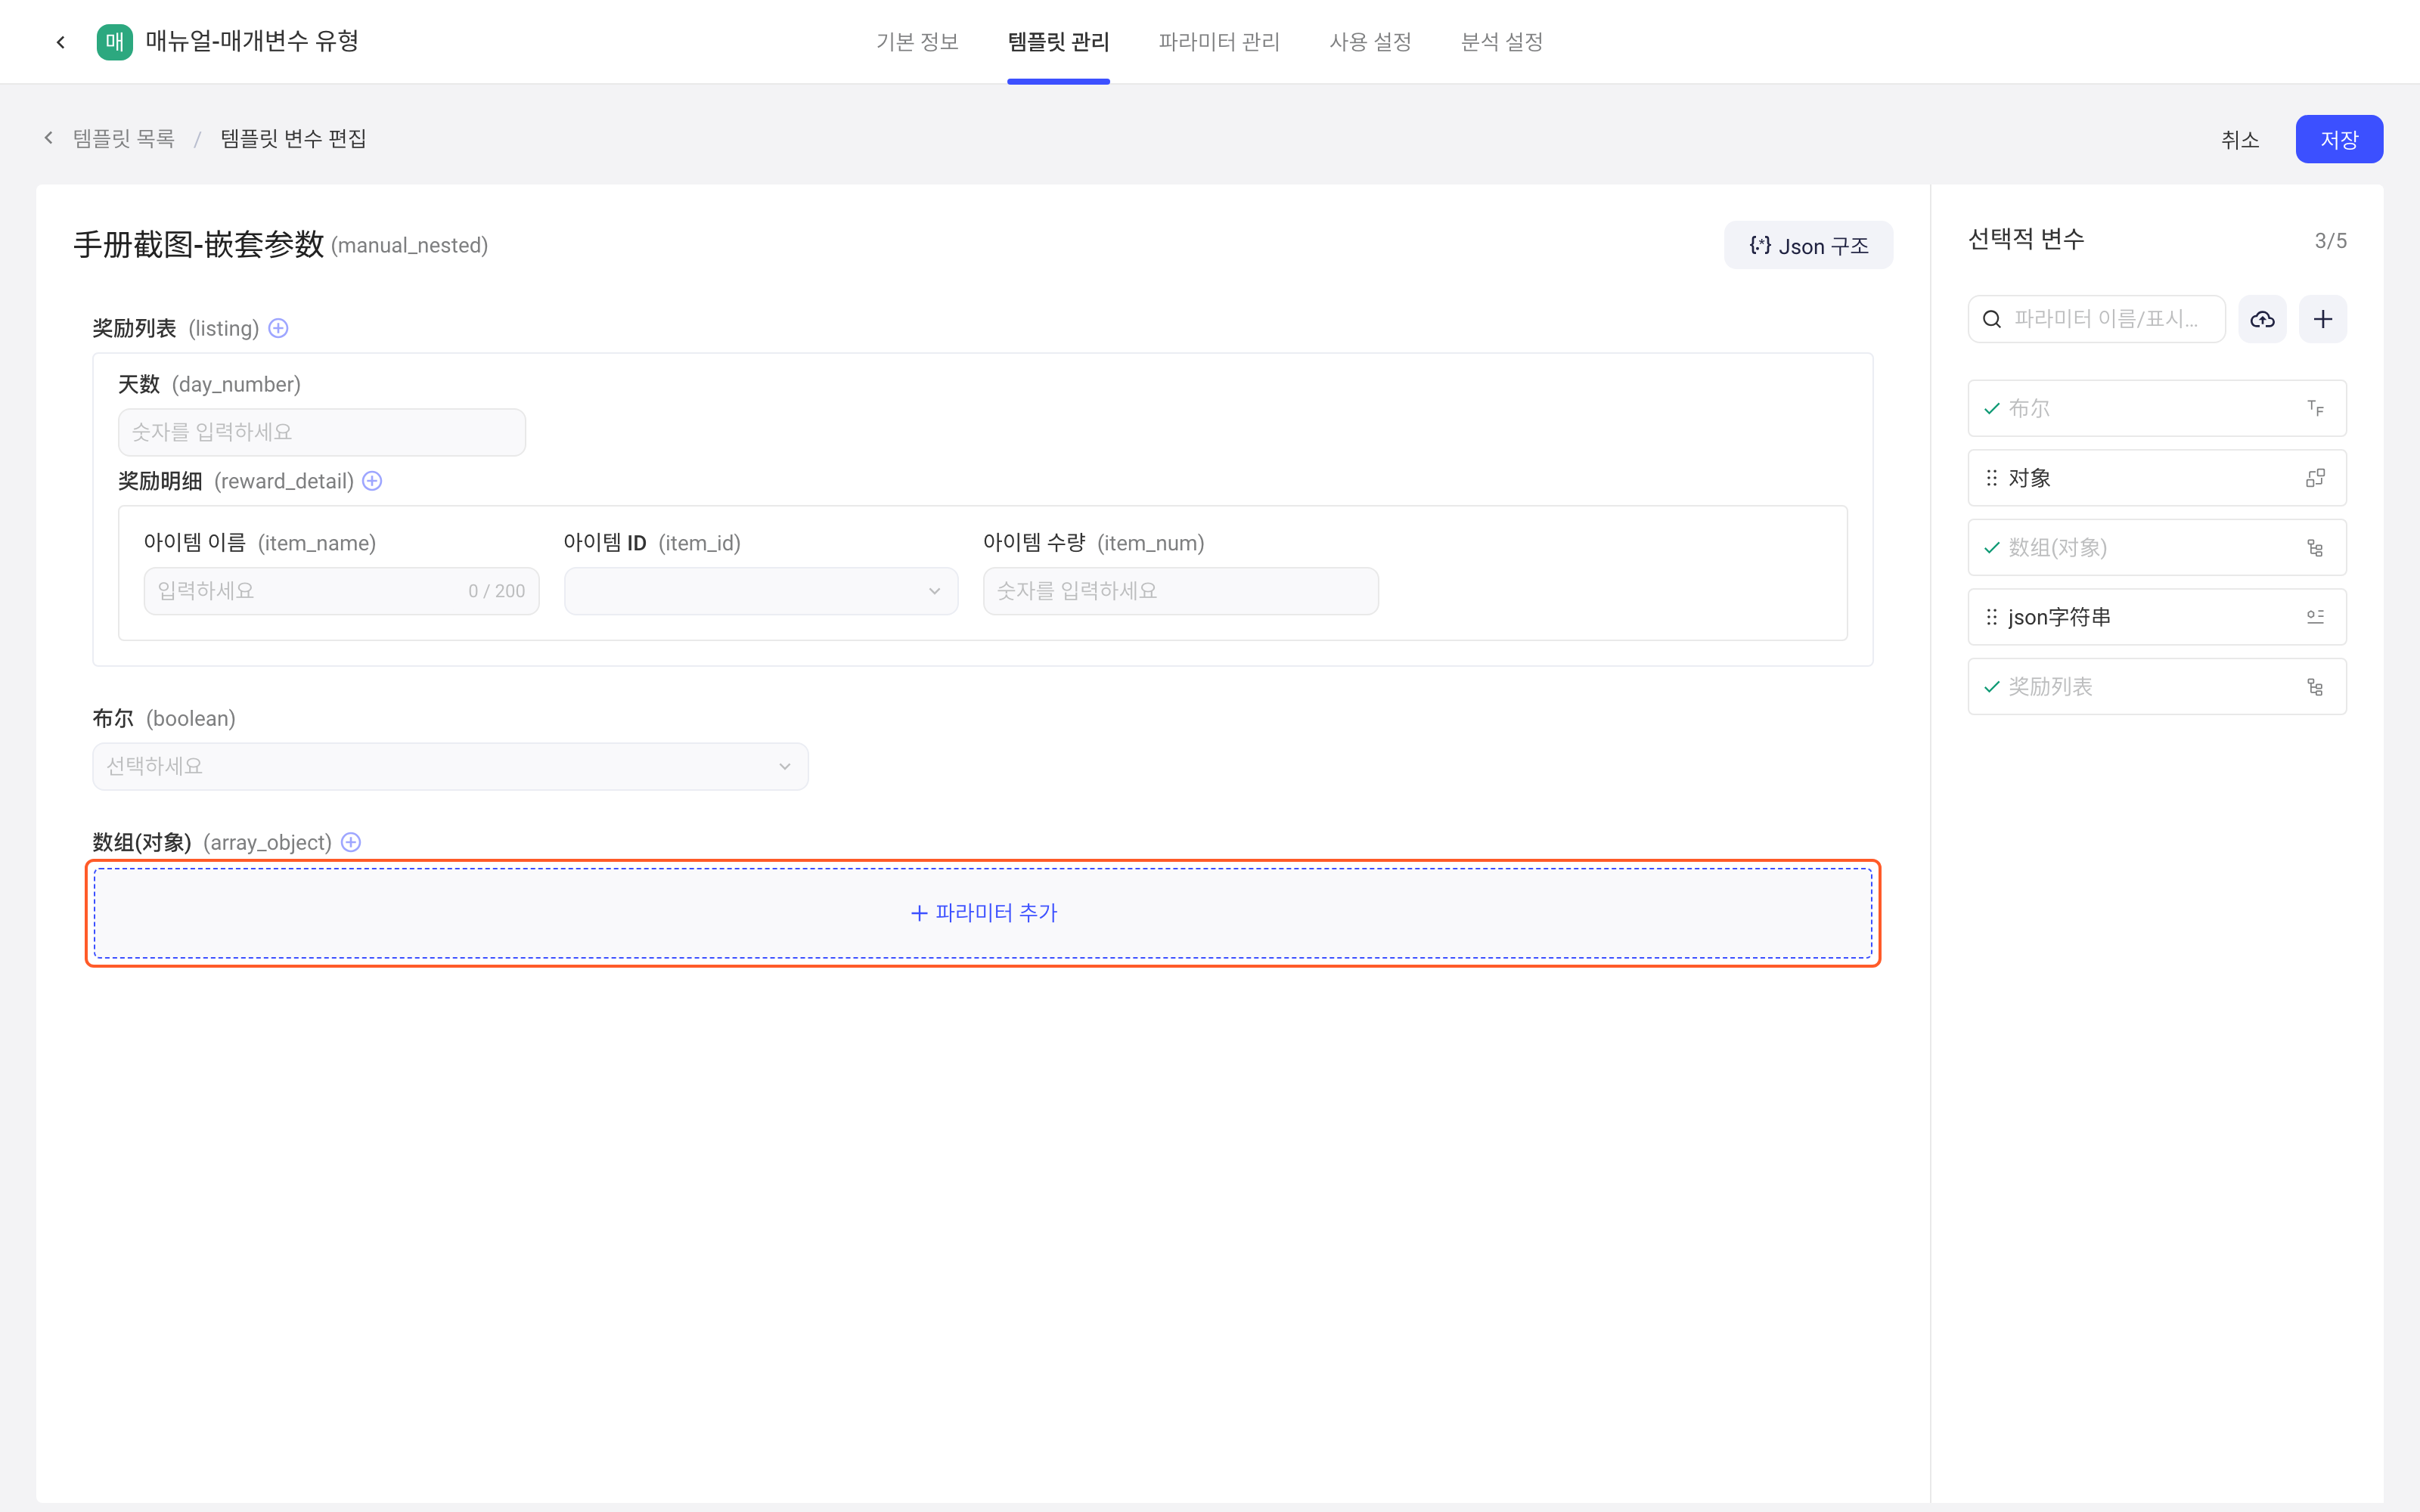Image resolution: width=2420 pixels, height=1512 pixels.
Task: Focus the 파라미터 이름/표시 search field
Action: (x=2097, y=319)
